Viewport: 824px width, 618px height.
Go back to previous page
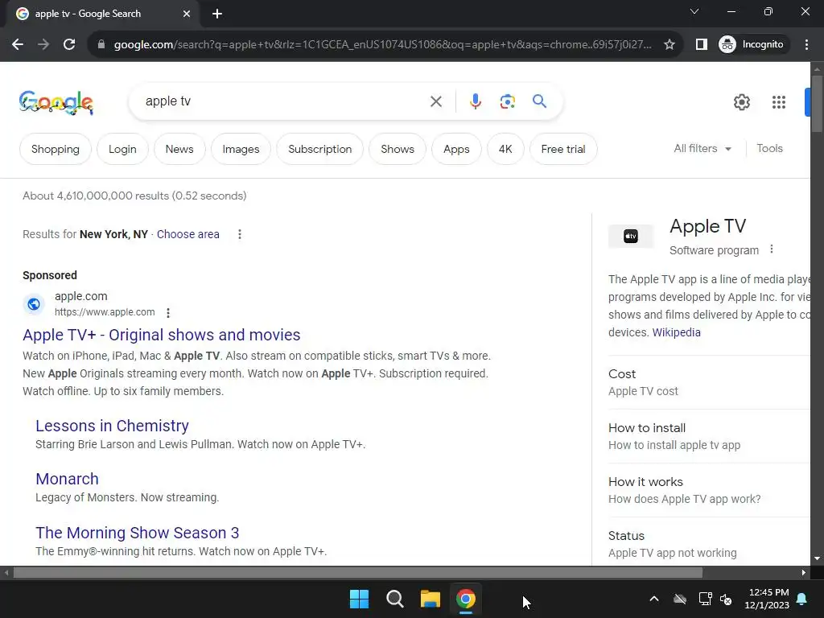[18, 45]
